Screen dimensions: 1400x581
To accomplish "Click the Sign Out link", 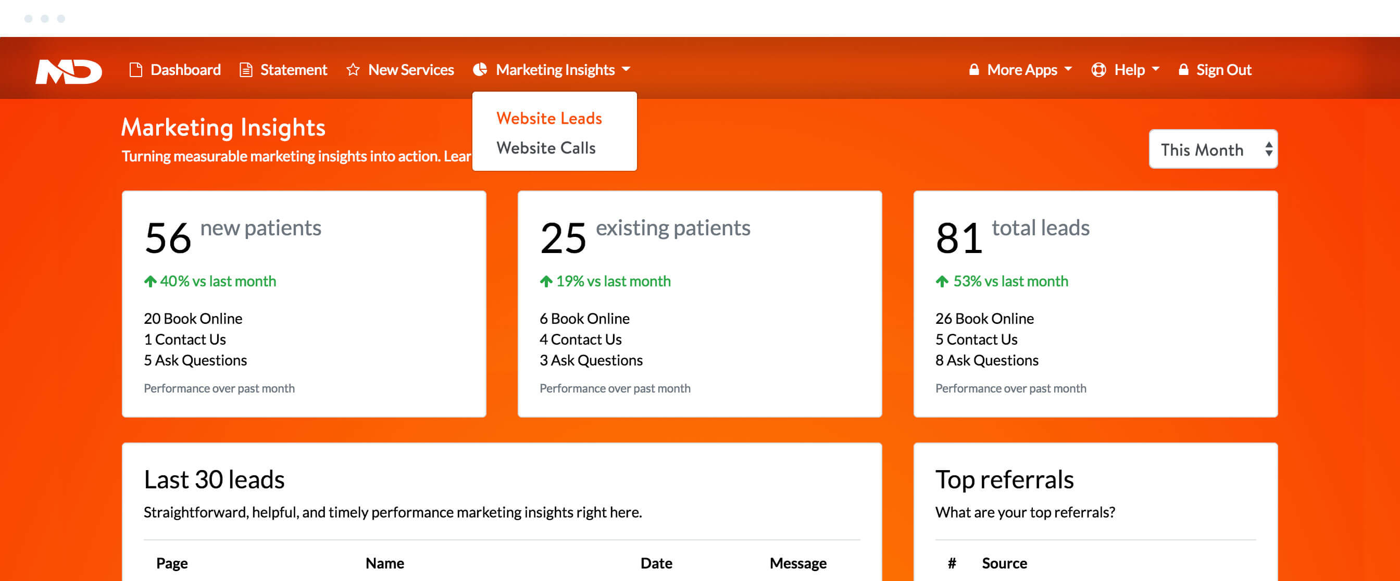I will (1223, 70).
